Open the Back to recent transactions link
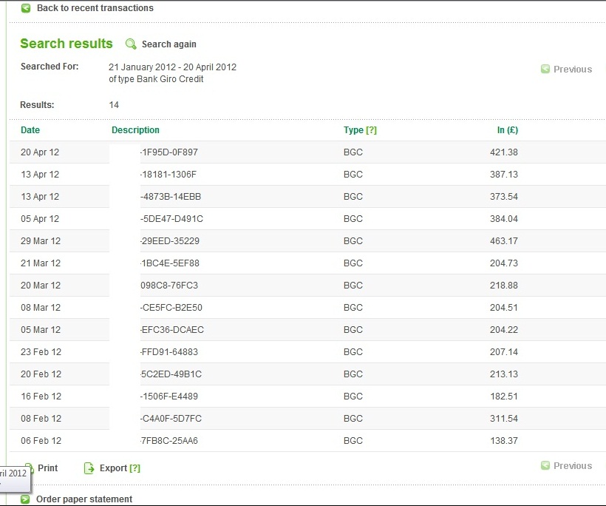 coord(95,8)
